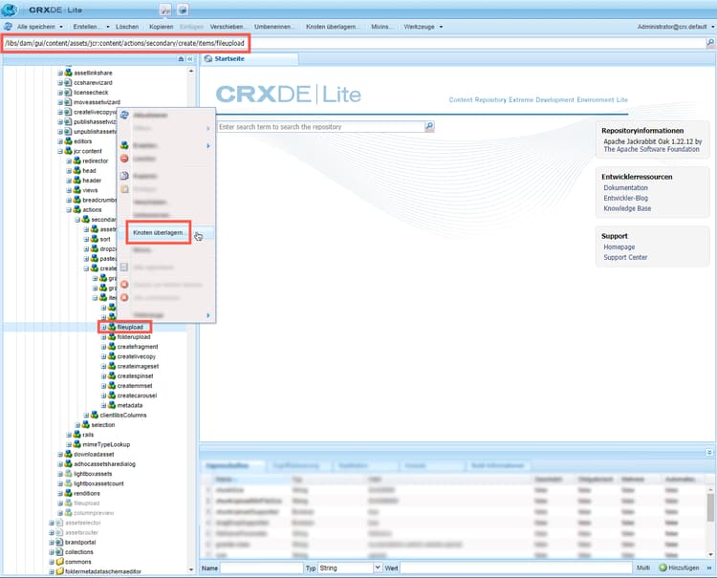Click the collections node icon

pos(59,552)
